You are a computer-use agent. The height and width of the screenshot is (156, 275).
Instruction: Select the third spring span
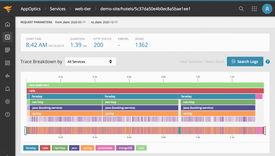coord(218,113)
